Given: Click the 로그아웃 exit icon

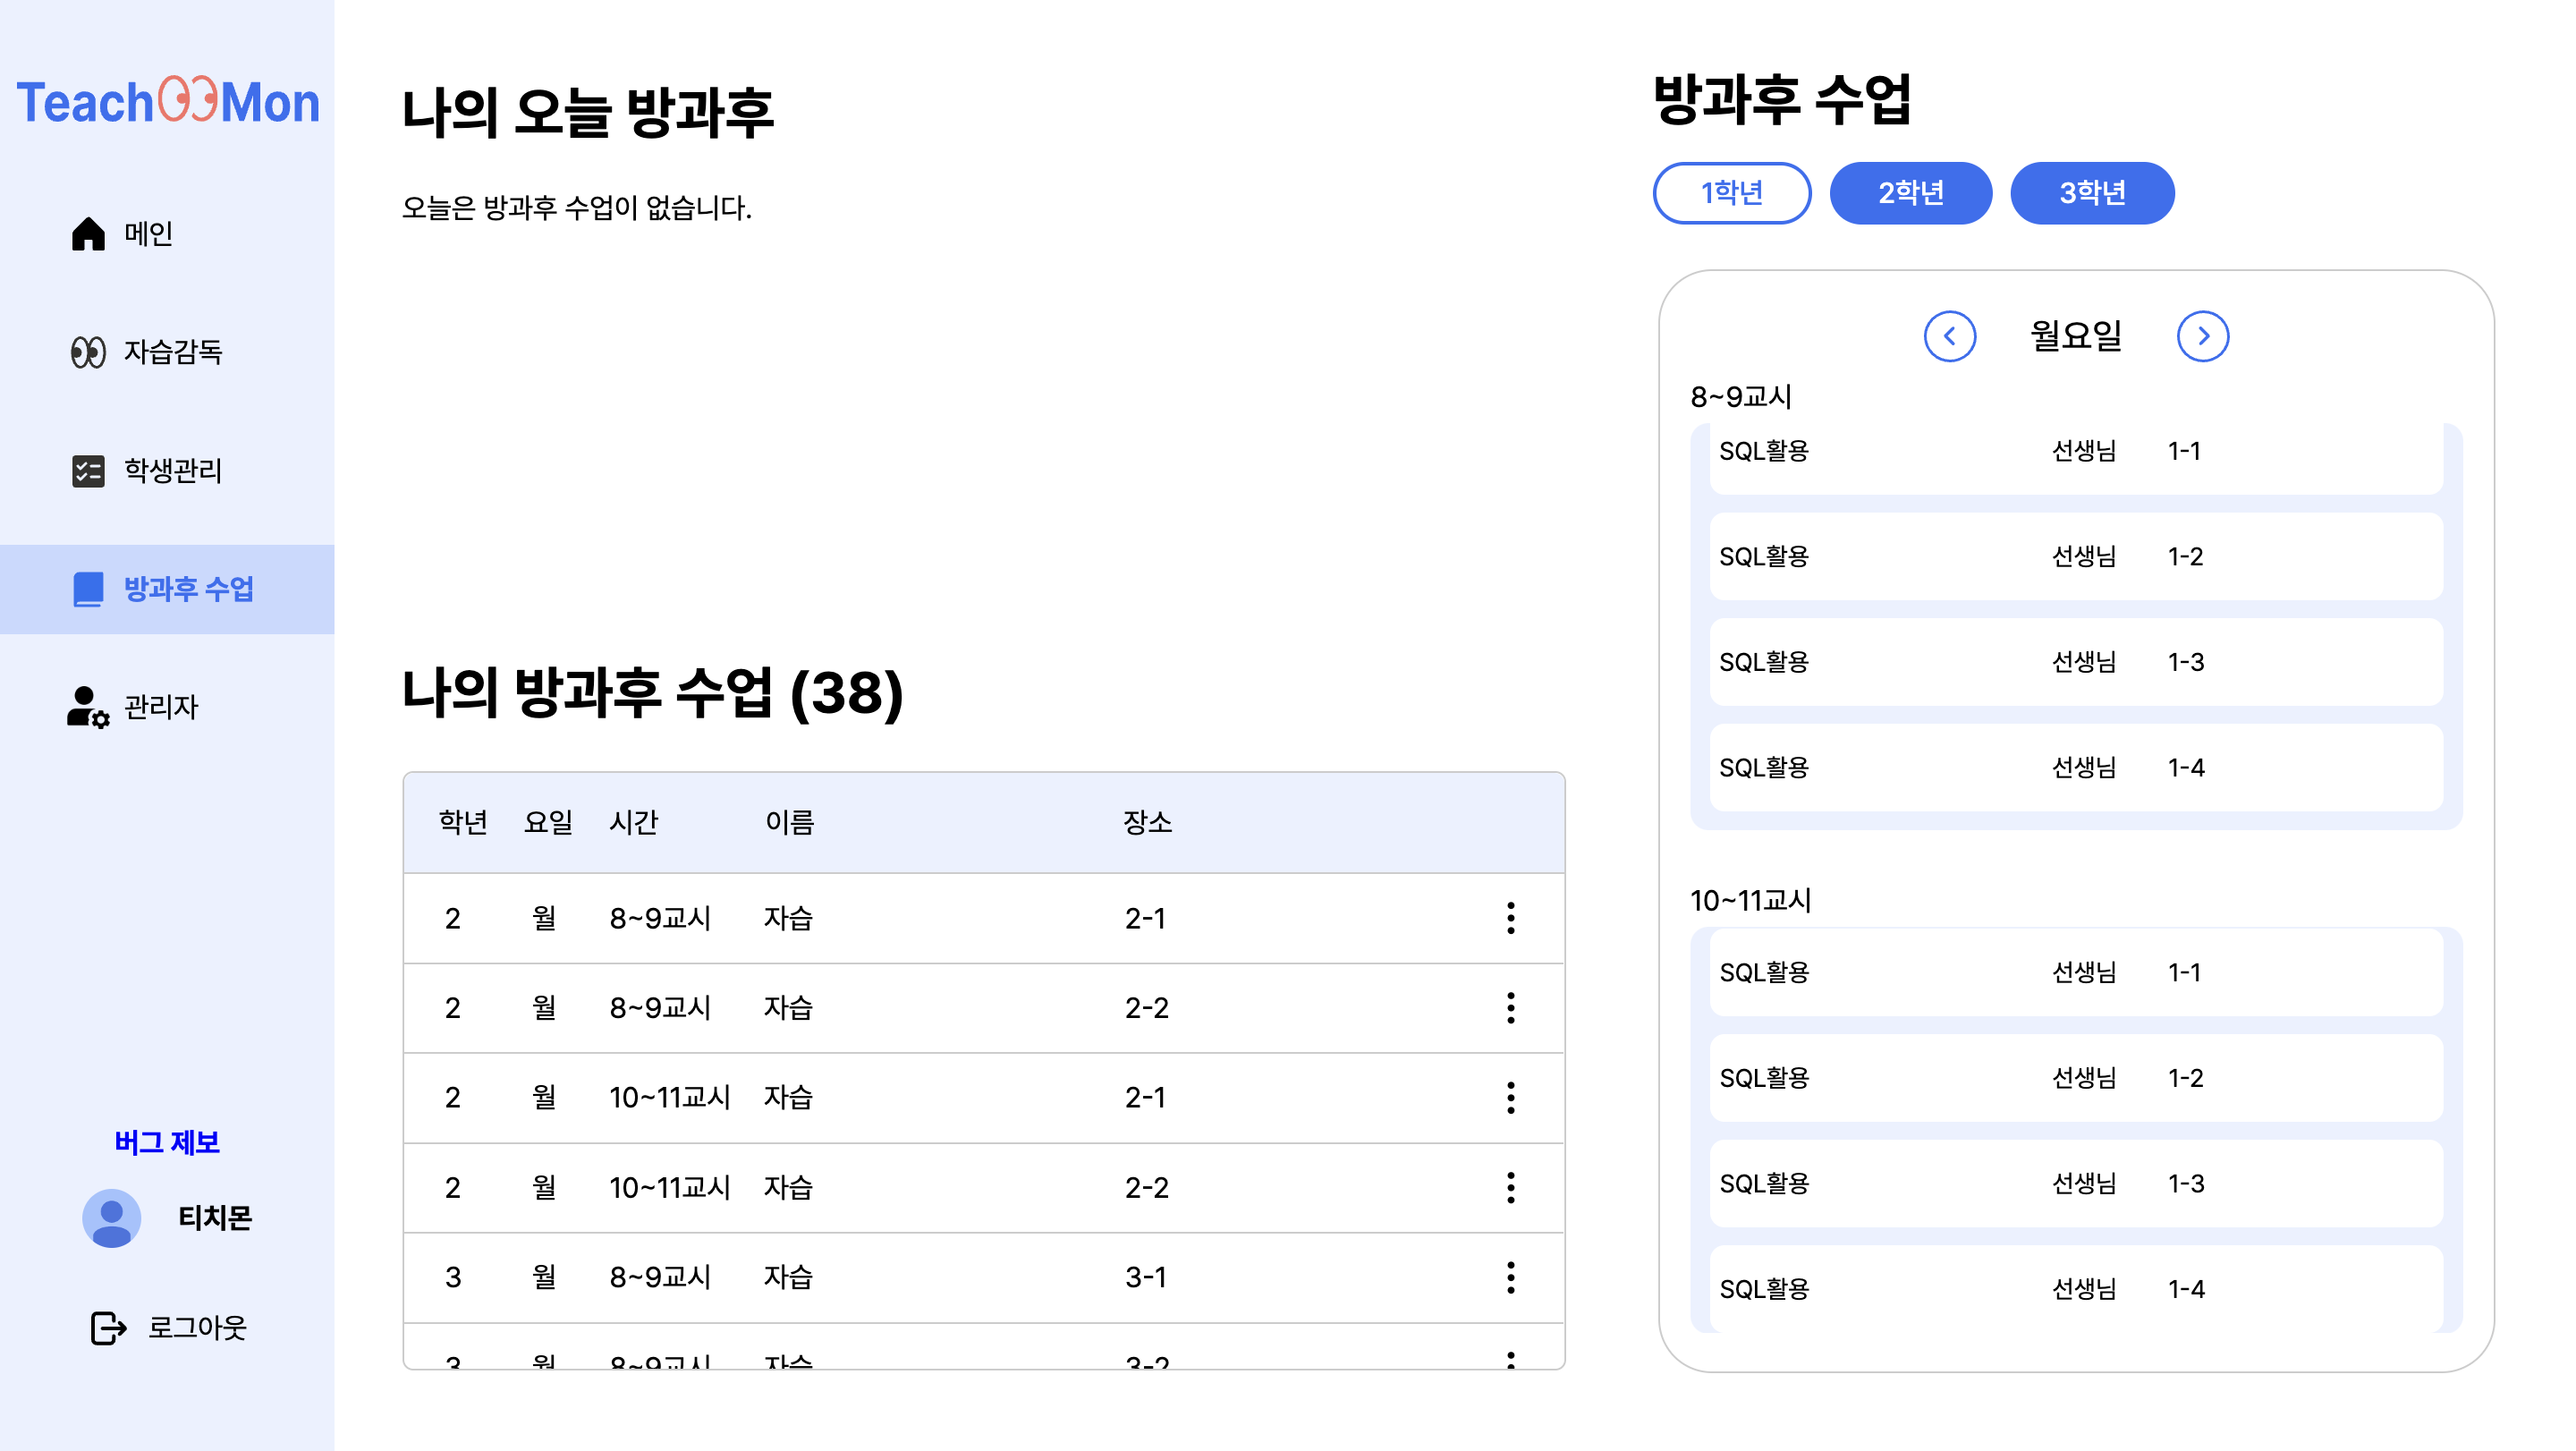Looking at the screenshot, I should click(108, 1328).
